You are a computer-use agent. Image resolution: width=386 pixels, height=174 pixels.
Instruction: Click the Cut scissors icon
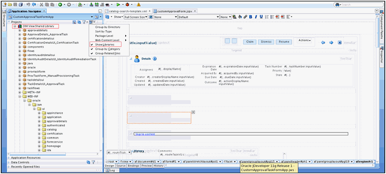(41, 4)
